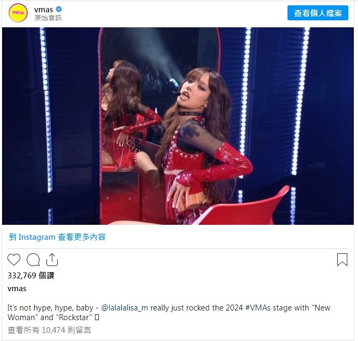Share the post using the share icon
Image resolution: width=358 pixels, height=341 pixels.
(x=52, y=260)
